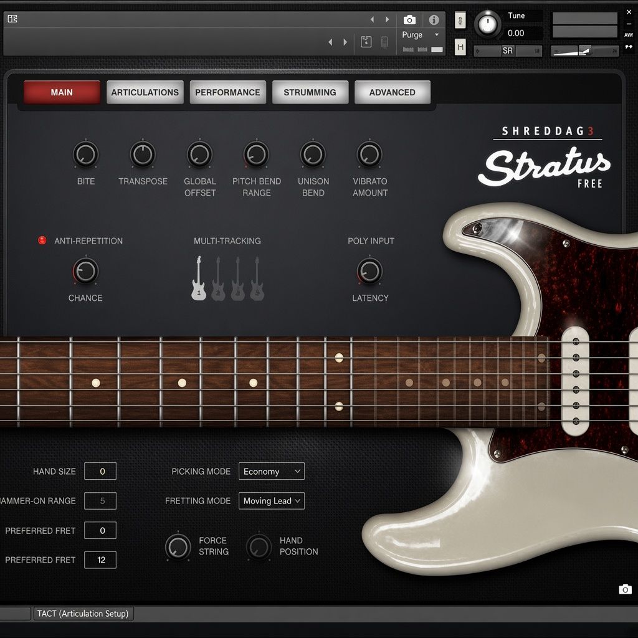Click the save snapshot icon

[x=366, y=42]
